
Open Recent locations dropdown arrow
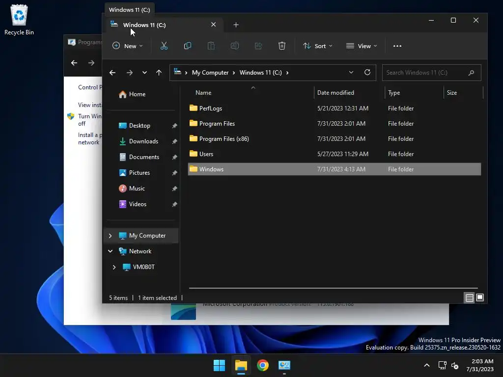point(145,73)
